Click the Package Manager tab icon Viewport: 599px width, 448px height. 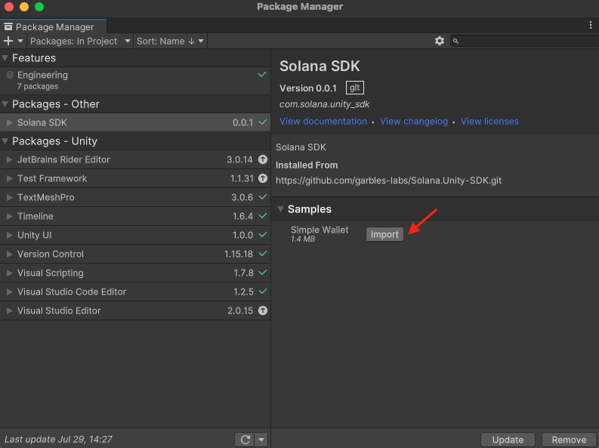(x=8, y=26)
